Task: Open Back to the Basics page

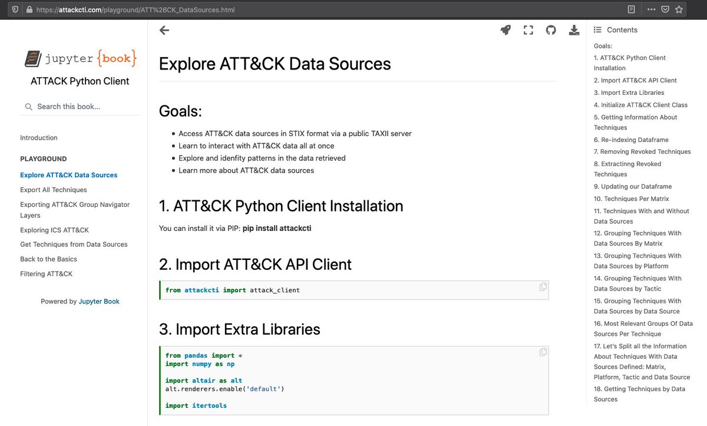Action: tap(48, 259)
